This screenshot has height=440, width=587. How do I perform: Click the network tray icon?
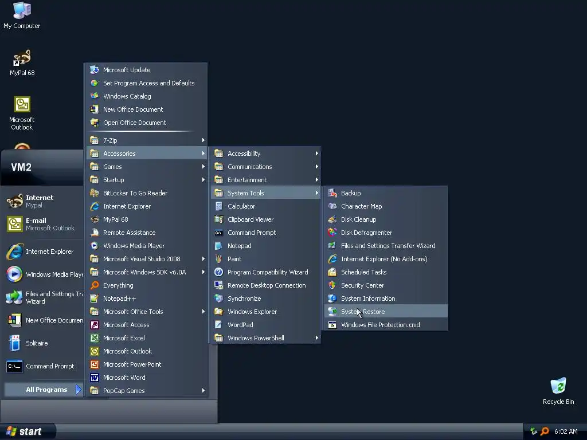(534, 431)
